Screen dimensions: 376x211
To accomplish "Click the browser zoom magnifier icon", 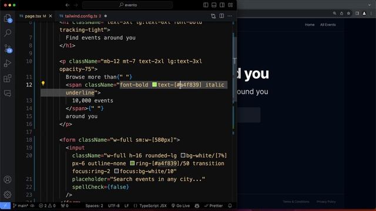I will tap(334, 13).
